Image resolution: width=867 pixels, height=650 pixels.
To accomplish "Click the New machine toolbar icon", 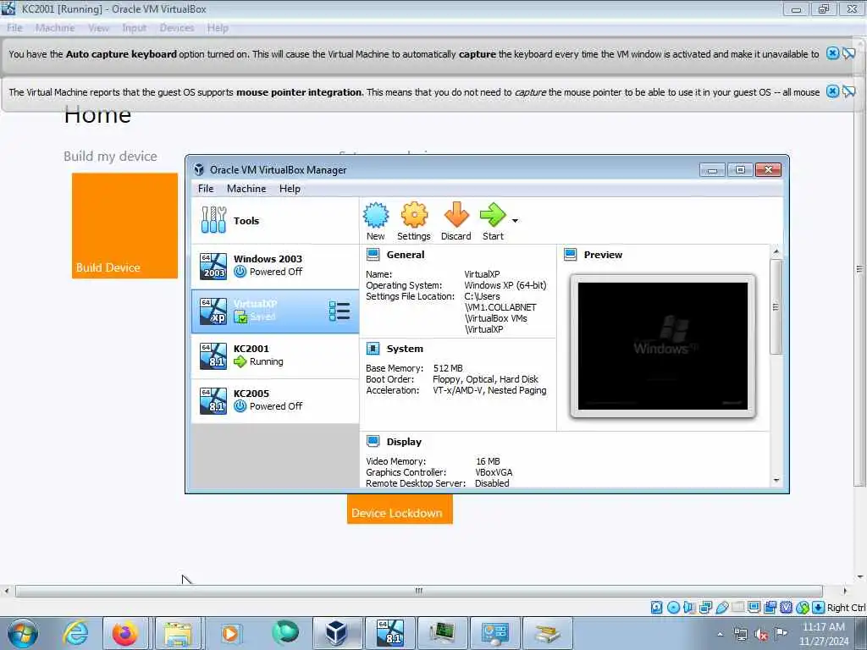I will (375, 221).
